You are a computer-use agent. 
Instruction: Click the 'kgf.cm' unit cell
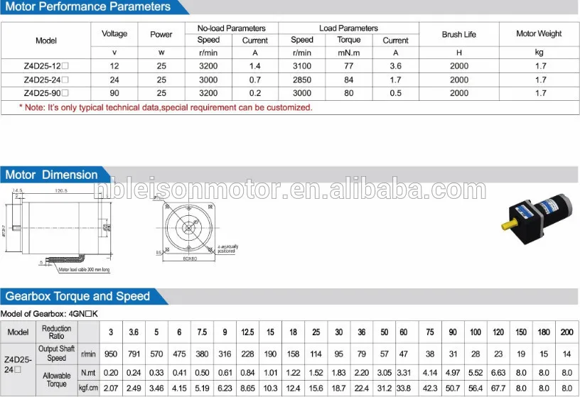[x=88, y=388]
